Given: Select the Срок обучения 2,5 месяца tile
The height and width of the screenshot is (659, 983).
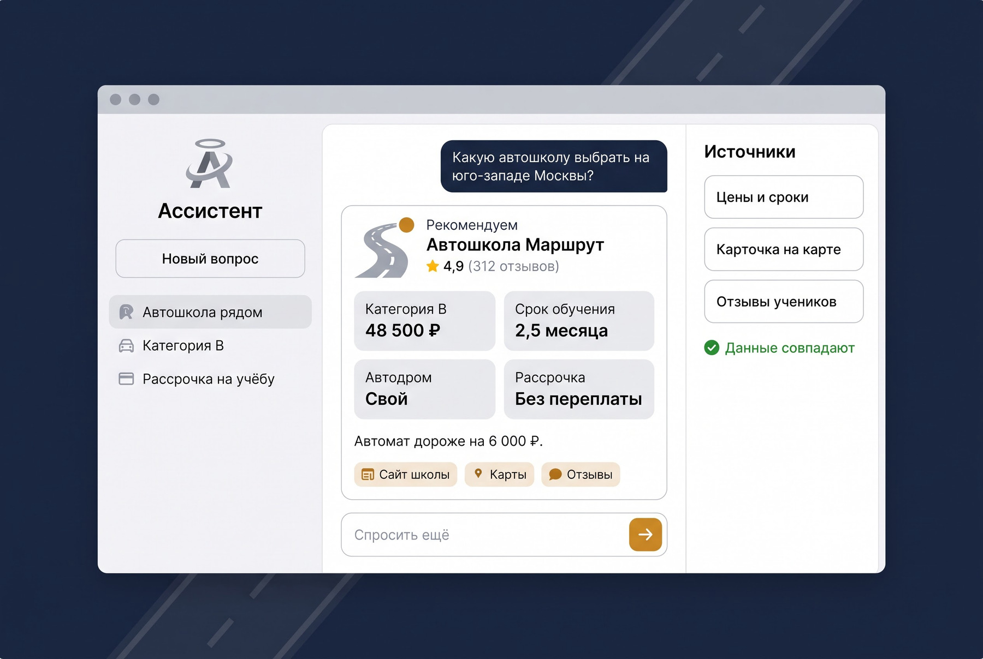Looking at the screenshot, I should [579, 321].
